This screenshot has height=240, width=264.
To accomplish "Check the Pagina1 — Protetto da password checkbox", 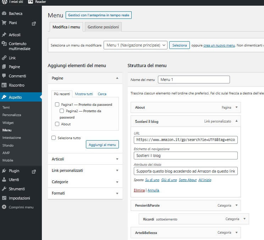I will coord(57,105).
